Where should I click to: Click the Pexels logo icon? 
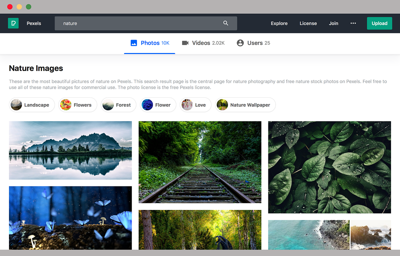[13, 23]
